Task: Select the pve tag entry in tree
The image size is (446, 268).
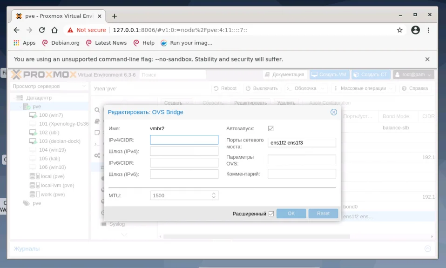Action: (x=36, y=203)
